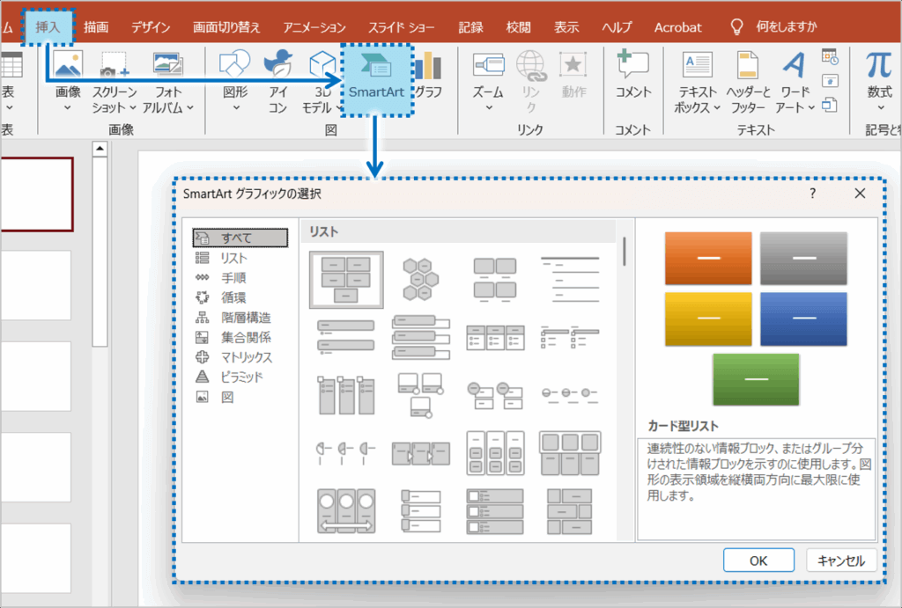Expand the 図形 shapes dropdown
The height and width of the screenshot is (608, 902).
pyautogui.click(x=235, y=108)
